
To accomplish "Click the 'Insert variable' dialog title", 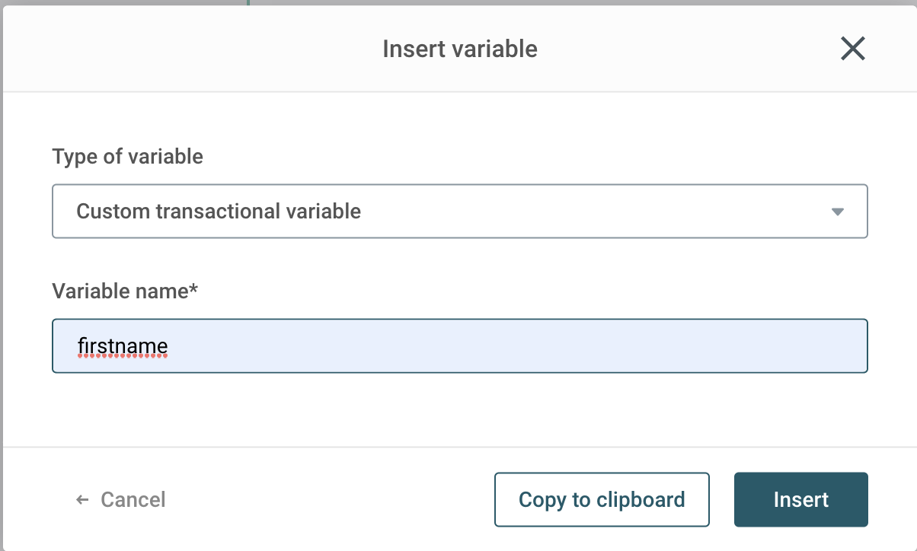I will [459, 49].
